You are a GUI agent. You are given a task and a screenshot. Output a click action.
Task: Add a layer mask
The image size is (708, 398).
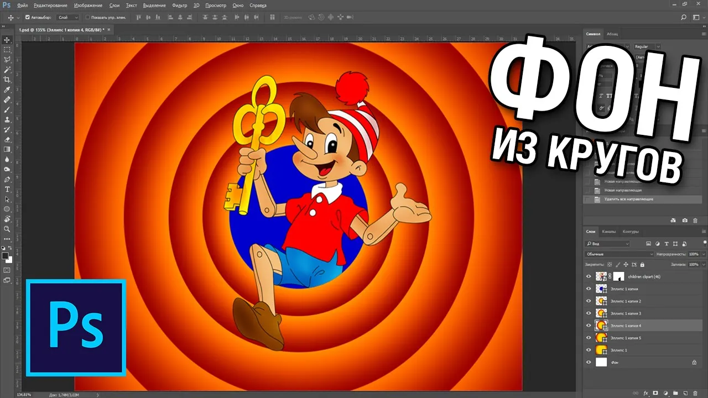pyautogui.click(x=655, y=392)
